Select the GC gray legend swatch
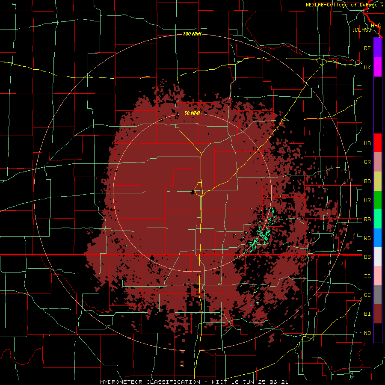 click(x=378, y=295)
